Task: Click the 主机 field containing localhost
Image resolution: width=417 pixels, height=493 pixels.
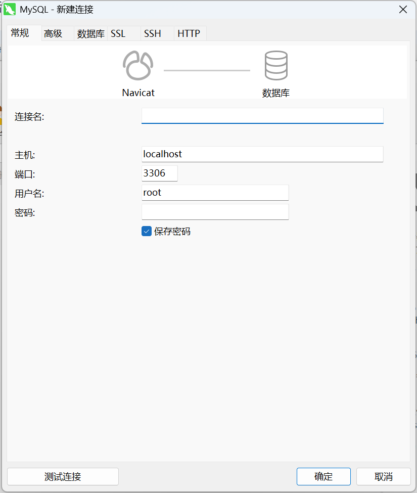Action: pyautogui.click(x=262, y=154)
